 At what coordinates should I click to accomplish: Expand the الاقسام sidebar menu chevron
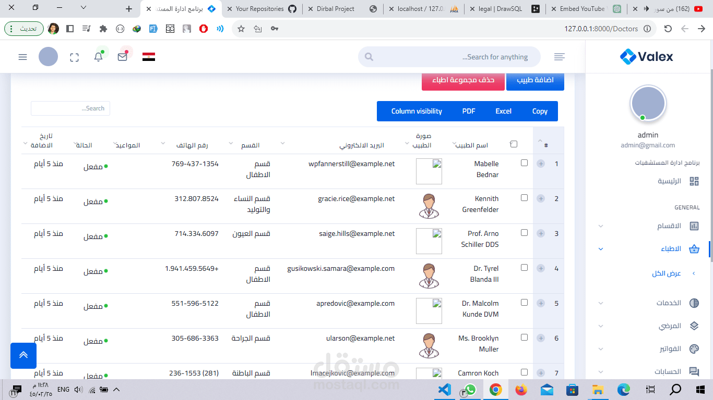(601, 226)
